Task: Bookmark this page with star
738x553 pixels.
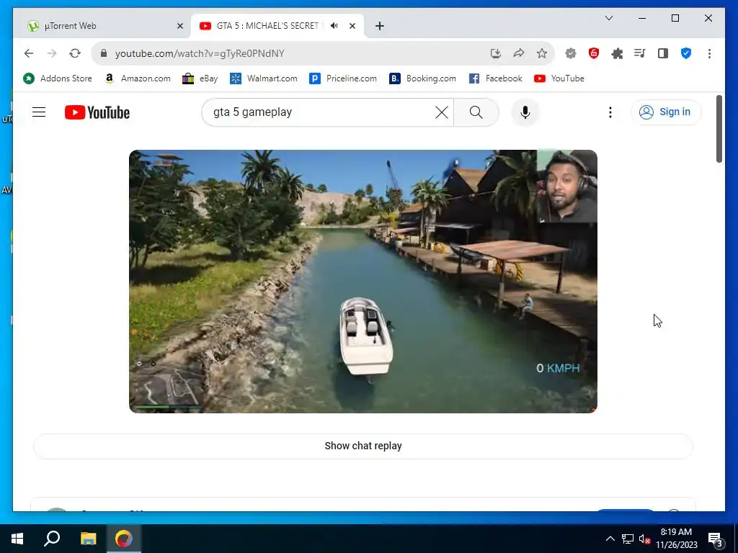Action: [542, 53]
